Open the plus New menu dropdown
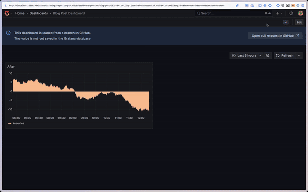Viewport: 308px width, 192px height. coord(279,13)
